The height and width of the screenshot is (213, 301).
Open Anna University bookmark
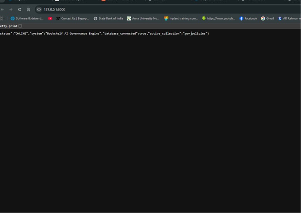pos(143,18)
